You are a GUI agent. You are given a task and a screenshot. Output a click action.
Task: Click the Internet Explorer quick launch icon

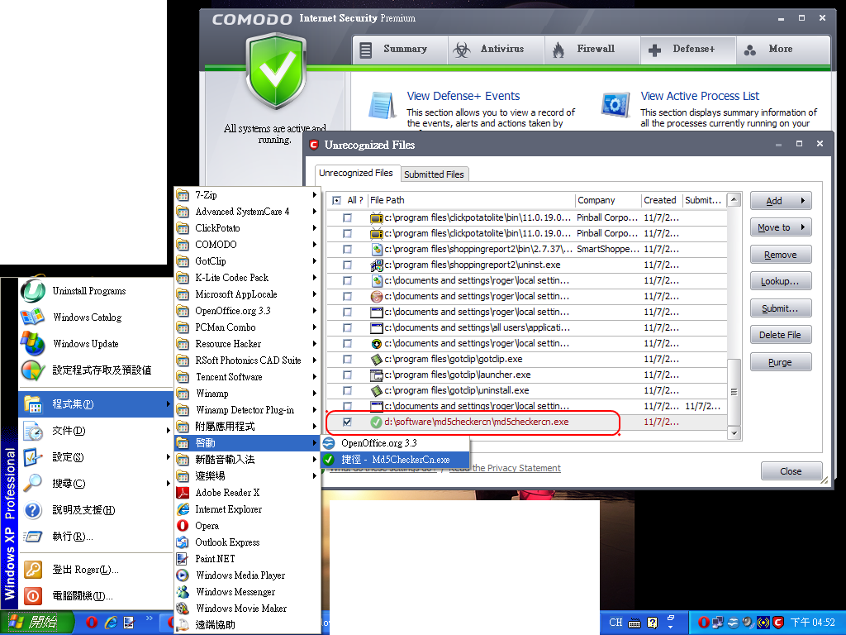(111, 623)
